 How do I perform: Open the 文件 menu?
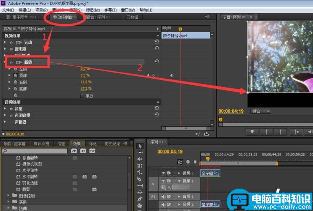coord(8,10)
